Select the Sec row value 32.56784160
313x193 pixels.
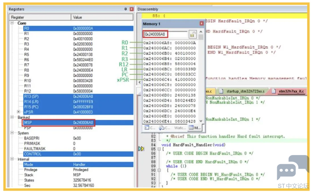[83, 185]
